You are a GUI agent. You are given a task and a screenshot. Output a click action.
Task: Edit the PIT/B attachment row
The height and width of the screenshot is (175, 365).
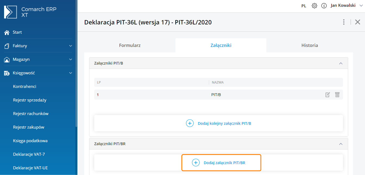328,95
